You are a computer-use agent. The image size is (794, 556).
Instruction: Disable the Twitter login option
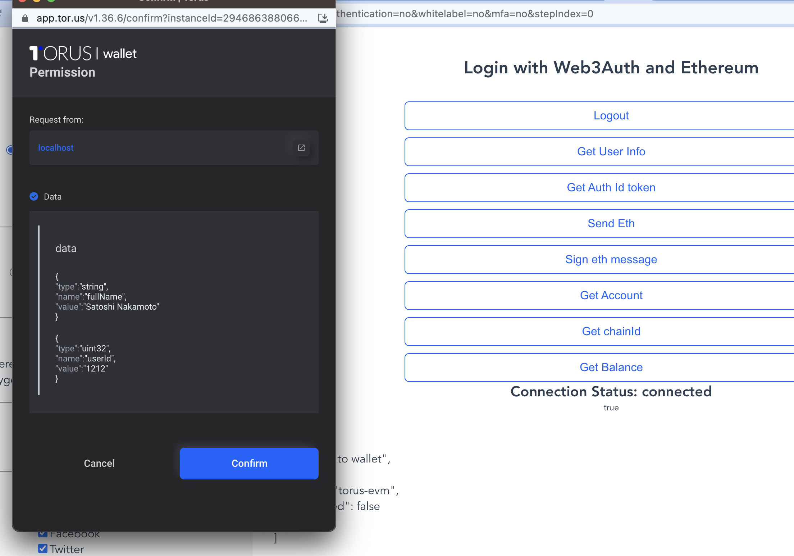click(x=43, y=548)
